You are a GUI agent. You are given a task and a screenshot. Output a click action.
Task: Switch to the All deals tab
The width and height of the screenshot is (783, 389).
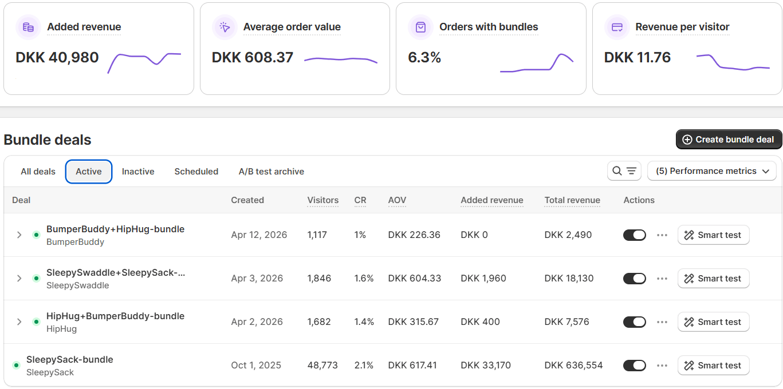pos(38,172)
